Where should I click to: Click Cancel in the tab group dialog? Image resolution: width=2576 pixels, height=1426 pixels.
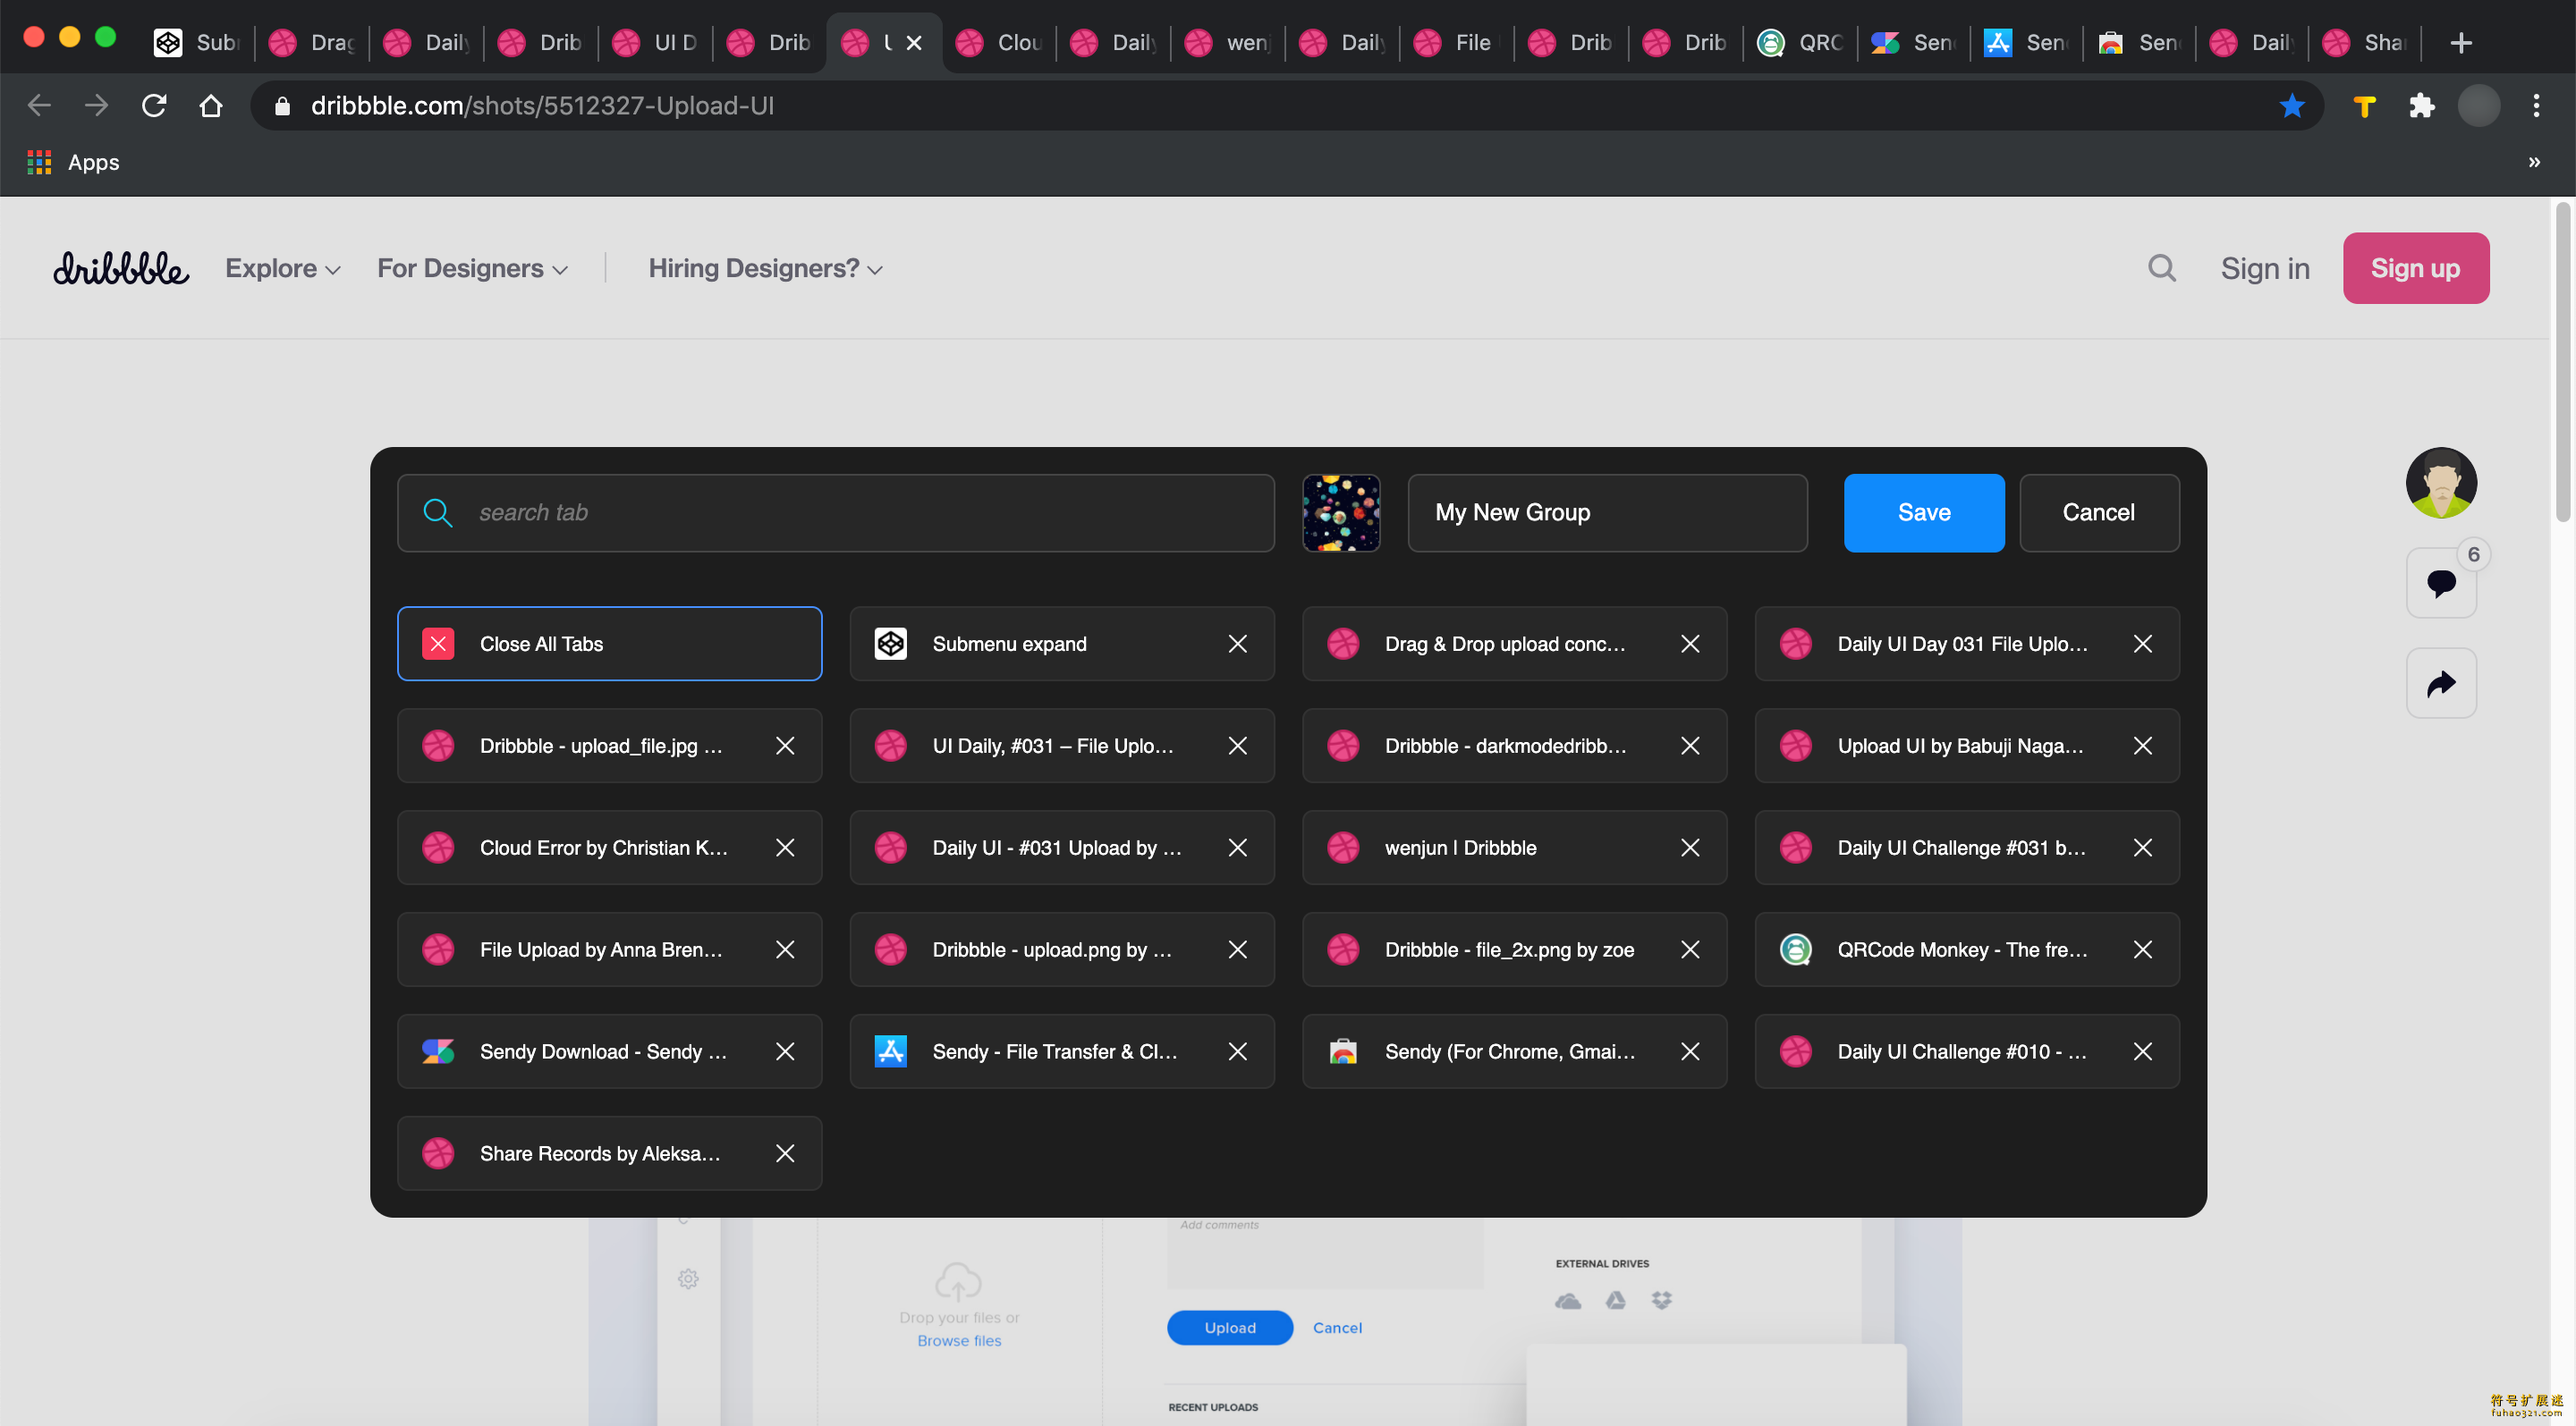coord(2098,512)
